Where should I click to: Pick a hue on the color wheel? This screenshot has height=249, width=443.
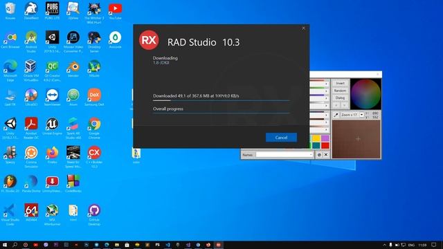point(365,94)
